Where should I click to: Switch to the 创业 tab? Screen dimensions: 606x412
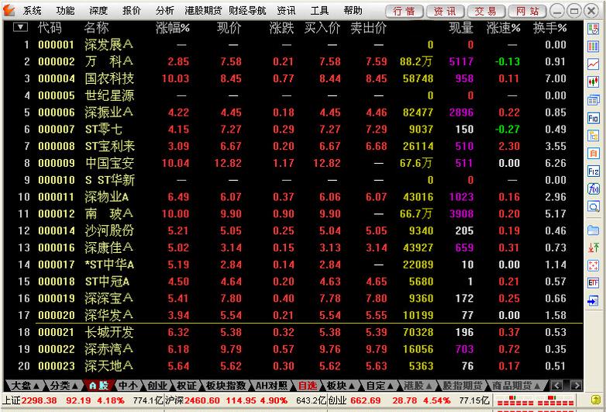click(x=157, y=386)
